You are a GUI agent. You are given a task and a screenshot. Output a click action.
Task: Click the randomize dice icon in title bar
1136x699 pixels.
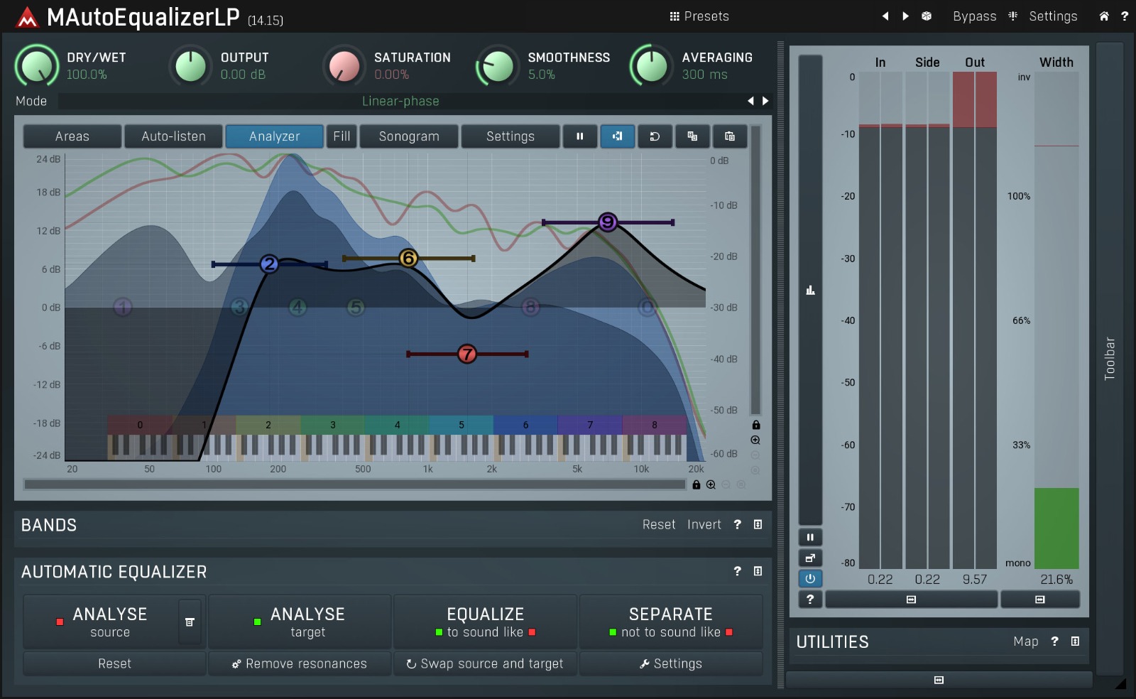point(927,16)
